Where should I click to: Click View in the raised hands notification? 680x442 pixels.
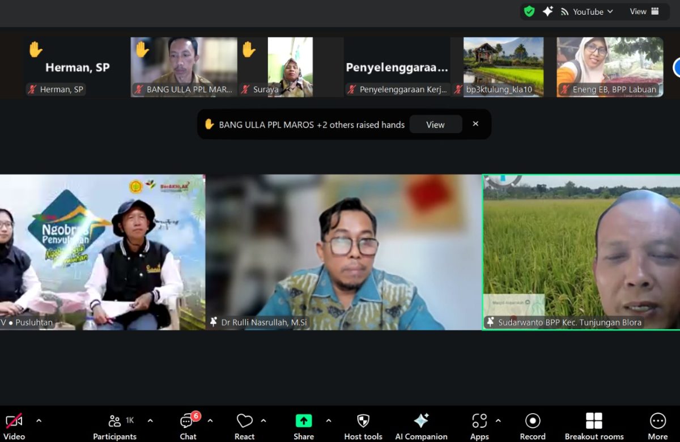point(435,125)
